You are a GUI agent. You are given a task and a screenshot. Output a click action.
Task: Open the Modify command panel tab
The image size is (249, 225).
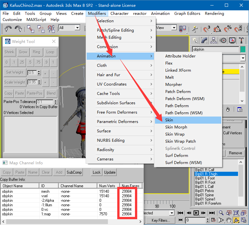pos(204,41)
